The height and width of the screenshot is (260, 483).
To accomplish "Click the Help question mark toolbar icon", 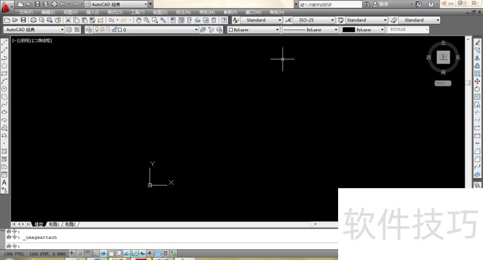I will click(224, 21).
